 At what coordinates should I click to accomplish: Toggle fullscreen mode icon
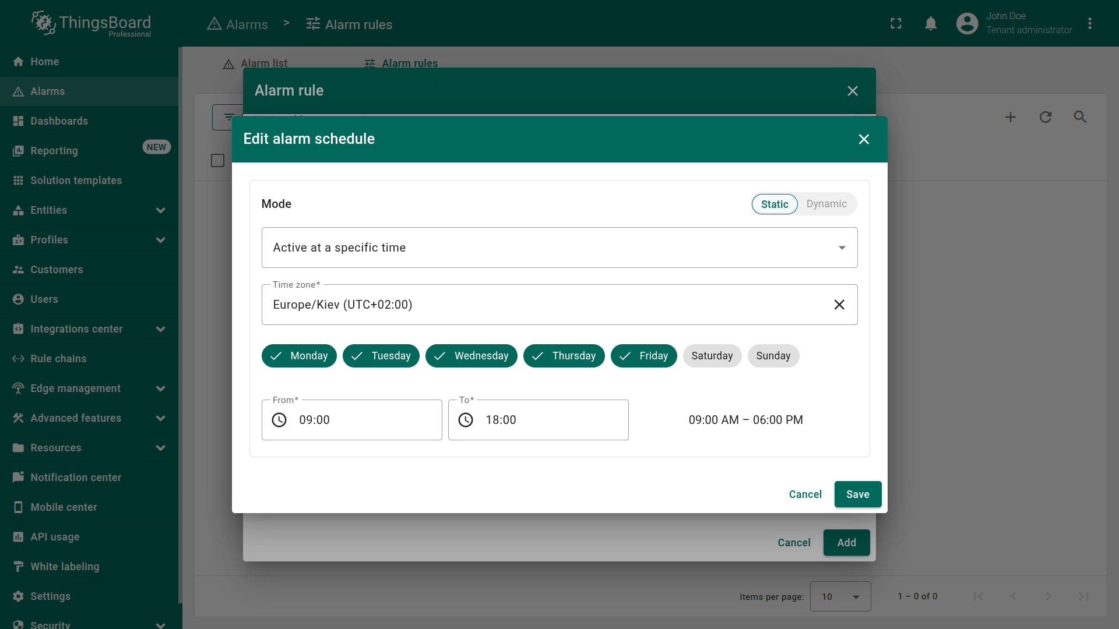(896, 24)
